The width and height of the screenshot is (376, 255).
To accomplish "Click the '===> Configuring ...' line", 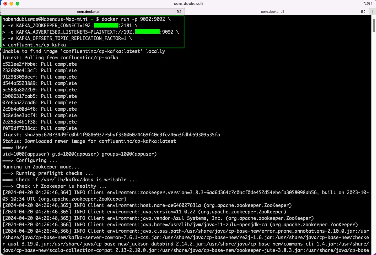I will 30,160.
